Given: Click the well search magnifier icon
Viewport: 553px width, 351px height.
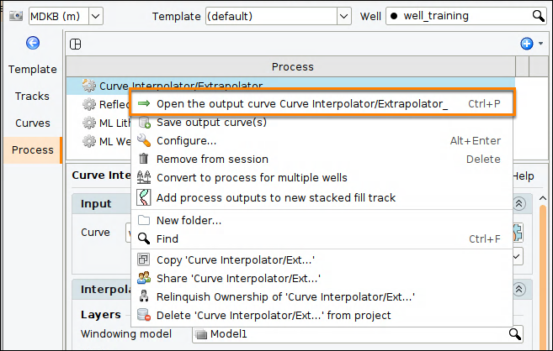Looking at the screenshot, I should pos(538,16).
